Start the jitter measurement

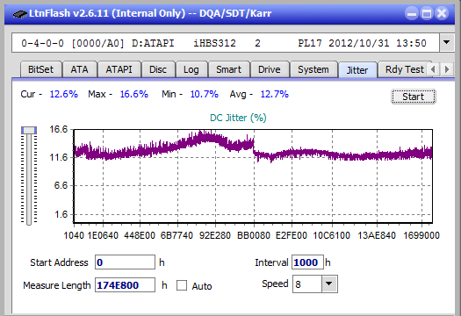(414, 97)
